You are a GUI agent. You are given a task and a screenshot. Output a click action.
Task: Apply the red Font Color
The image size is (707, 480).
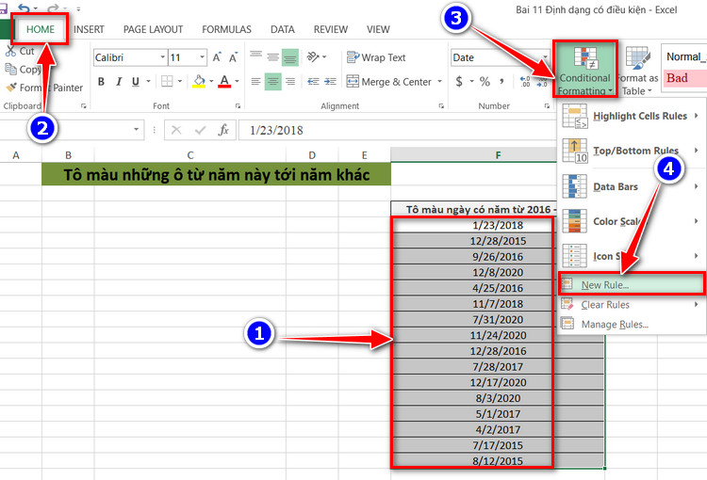[x=224, y=82]
